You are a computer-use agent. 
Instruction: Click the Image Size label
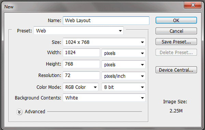[175, 102]
